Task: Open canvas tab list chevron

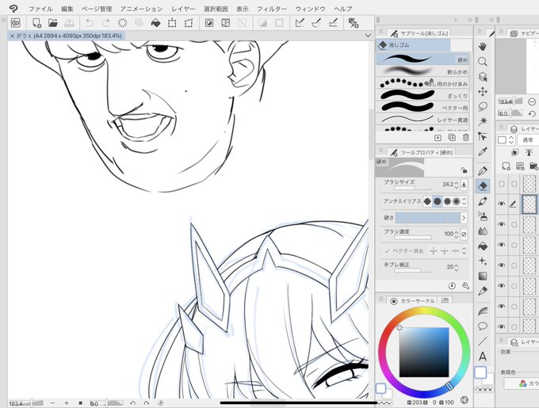Action: click(368, 36)
